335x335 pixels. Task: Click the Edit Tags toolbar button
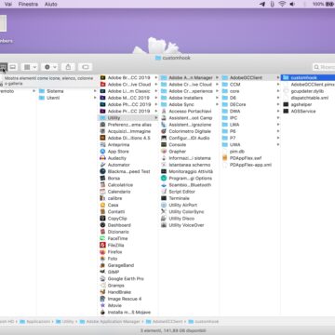(86, 67)
